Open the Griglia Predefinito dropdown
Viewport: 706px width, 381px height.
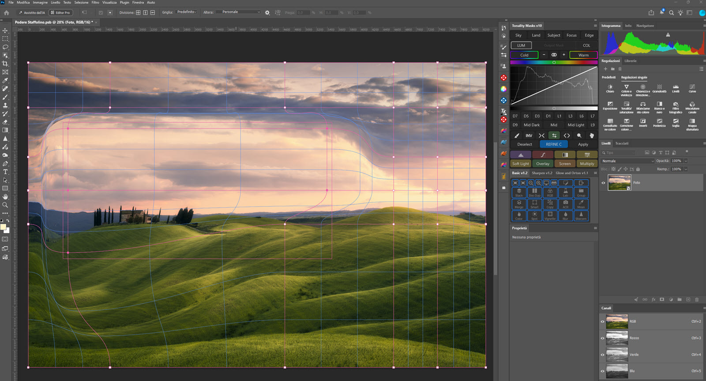pos(186,12)
